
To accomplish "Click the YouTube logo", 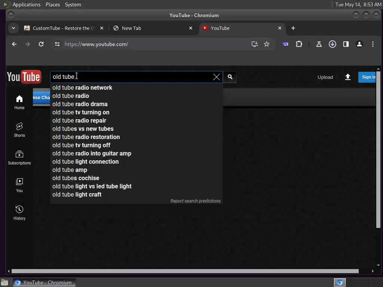I will (x=24, y=77).
